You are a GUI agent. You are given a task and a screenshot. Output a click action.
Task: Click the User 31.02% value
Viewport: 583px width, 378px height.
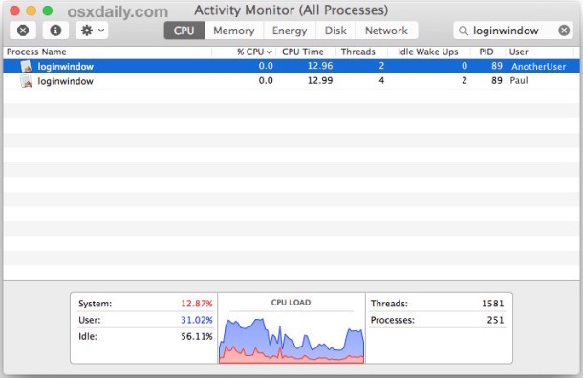197,320
